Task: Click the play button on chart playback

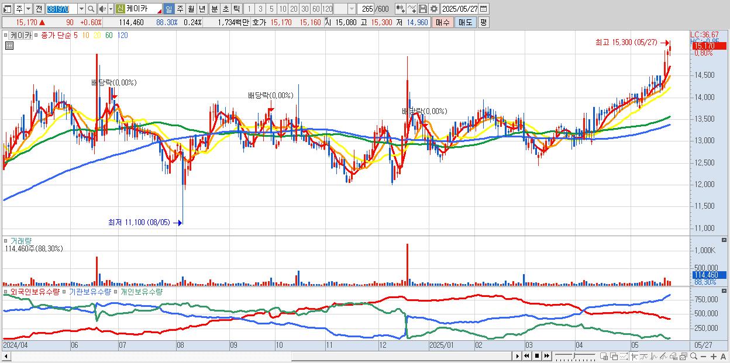Action: point(517,356)
